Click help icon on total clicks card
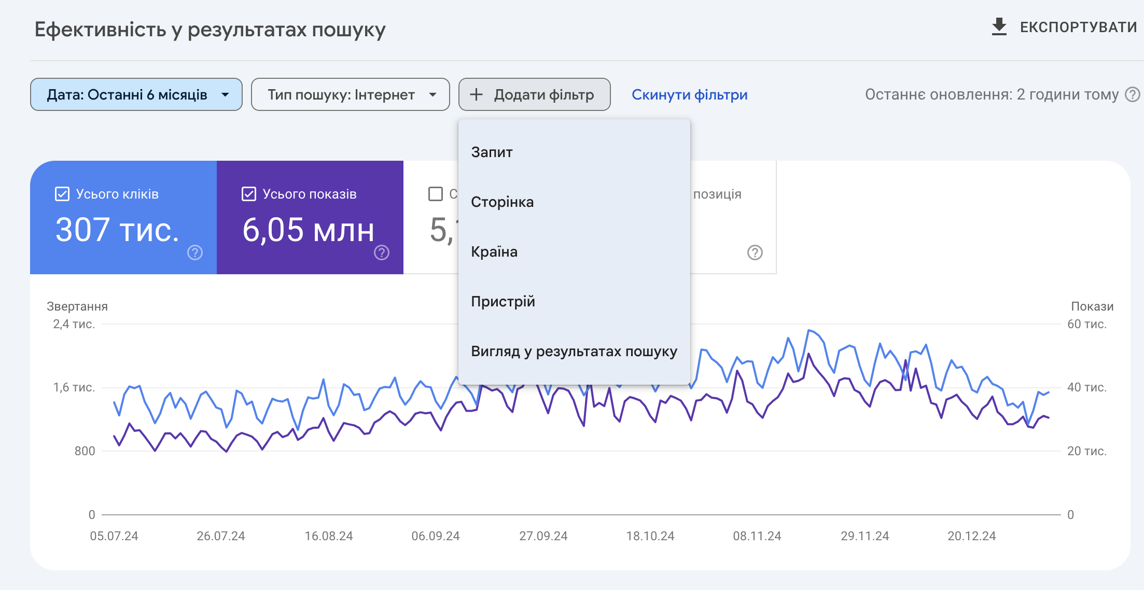Screen dimensions: 1144x590 (x=195, y=252)
